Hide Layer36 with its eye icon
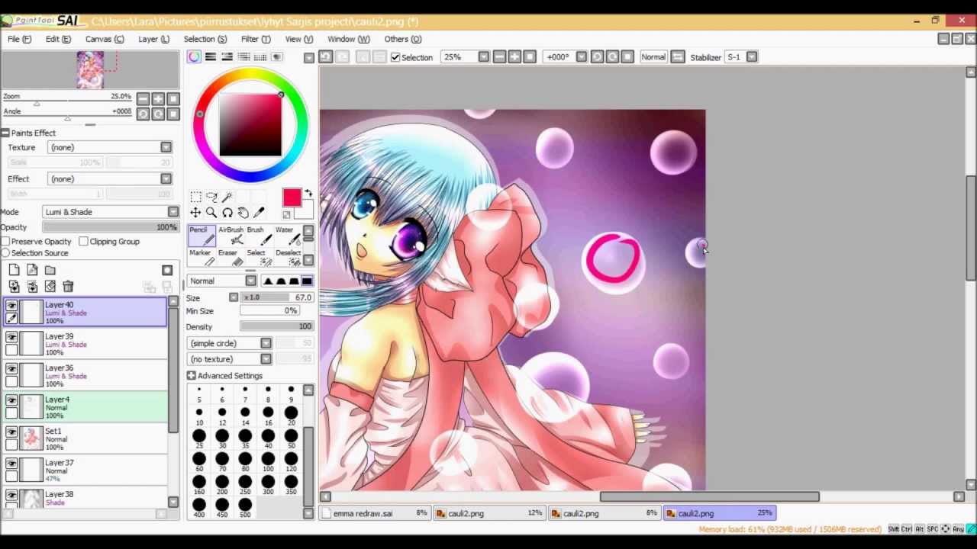Image resolution: width=977 pixels, height=549 pixels. click(x=11, y=368)
